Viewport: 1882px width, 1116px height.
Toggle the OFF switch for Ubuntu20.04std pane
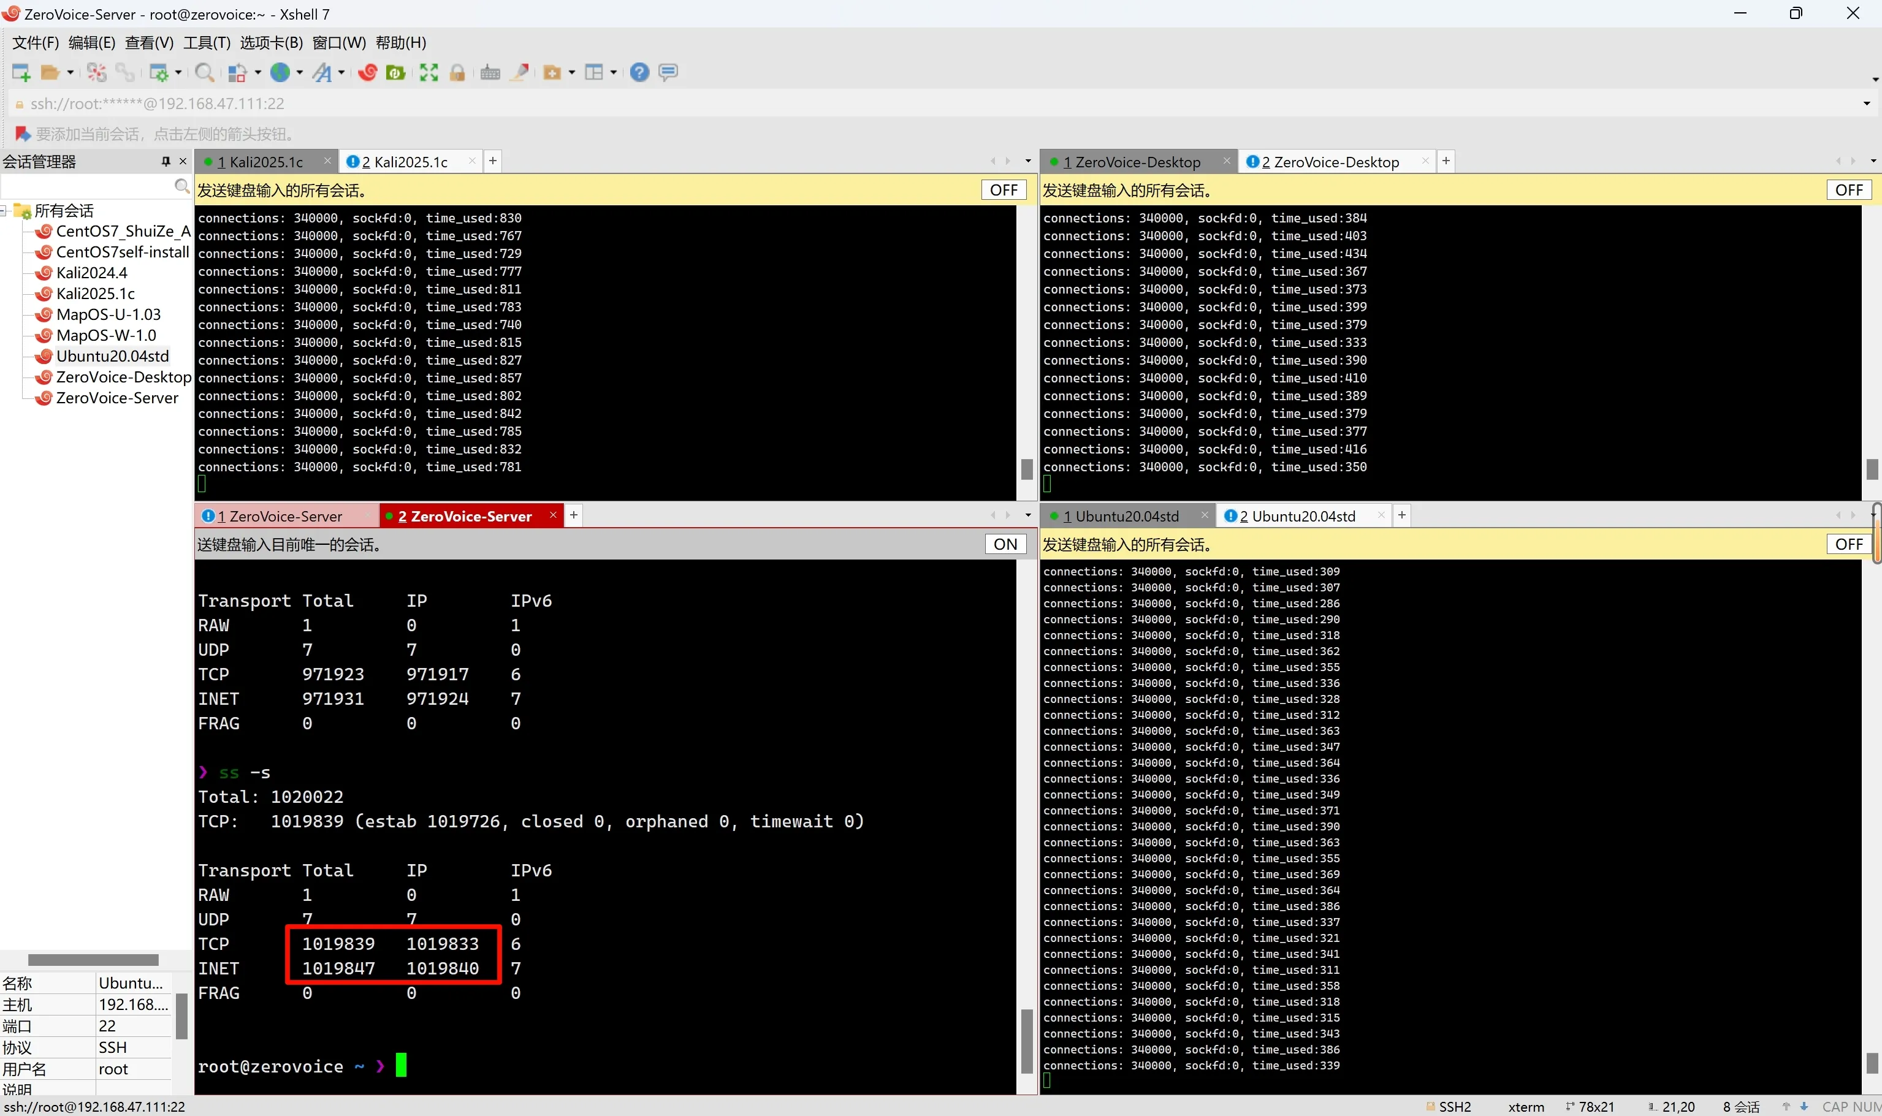click(1848, 544)
